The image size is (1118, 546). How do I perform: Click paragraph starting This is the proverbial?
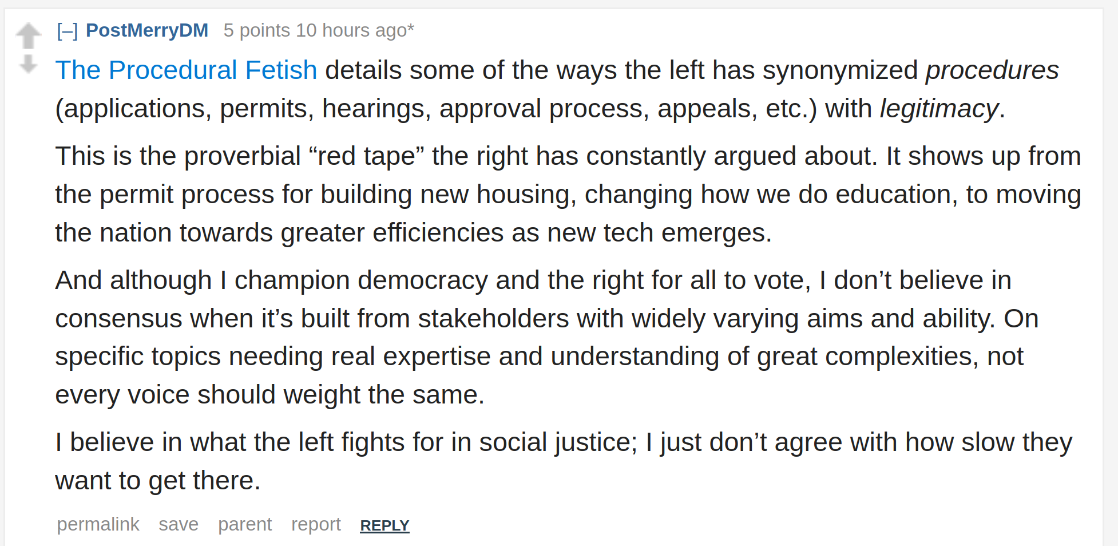(x=568, y=195)
